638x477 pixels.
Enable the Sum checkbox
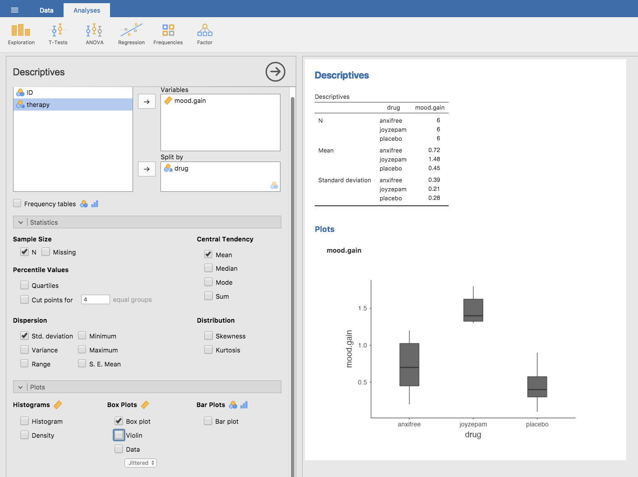[x=208, y=296]
